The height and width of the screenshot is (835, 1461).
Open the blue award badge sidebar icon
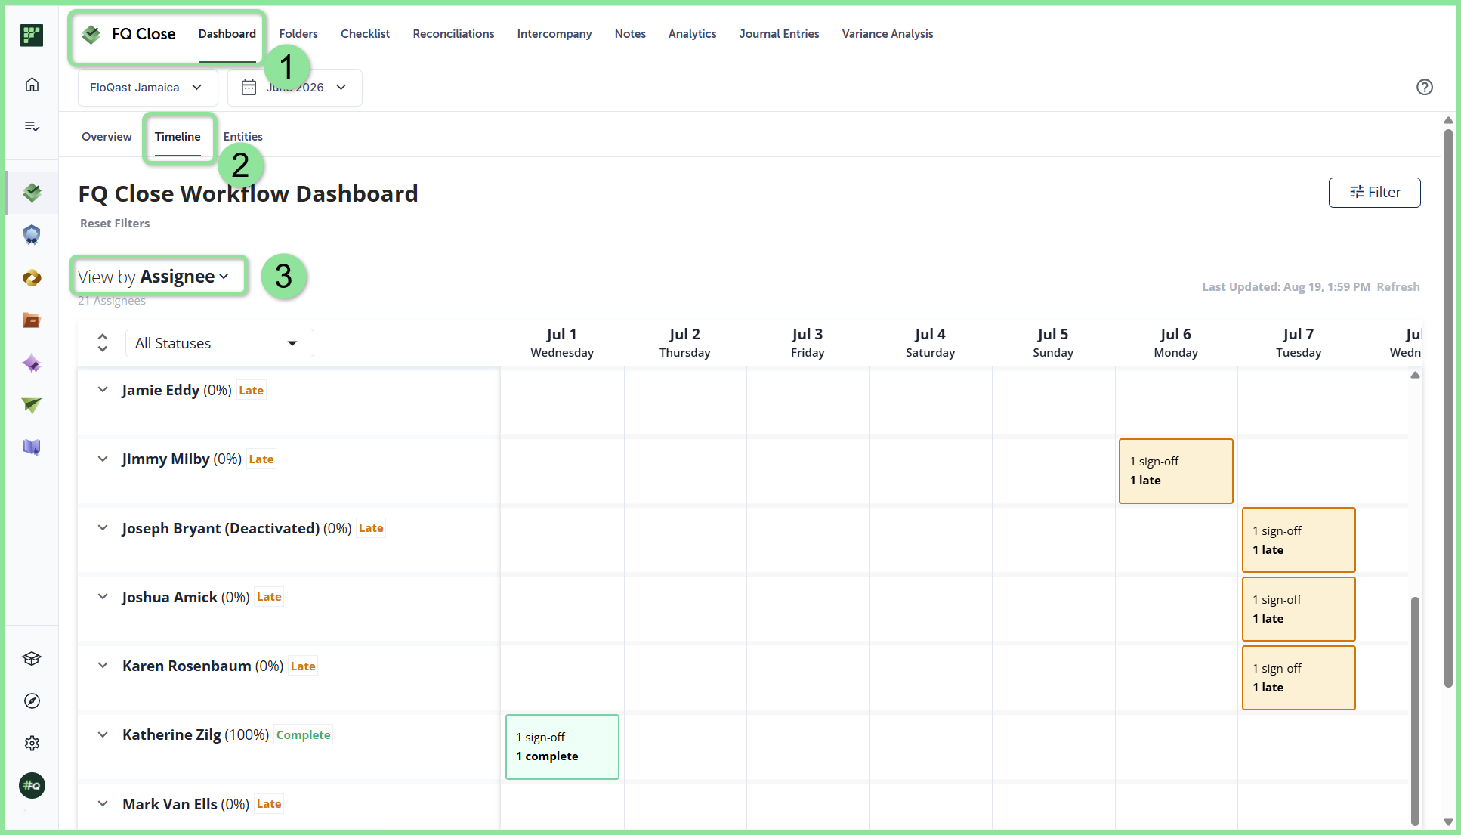32,235
